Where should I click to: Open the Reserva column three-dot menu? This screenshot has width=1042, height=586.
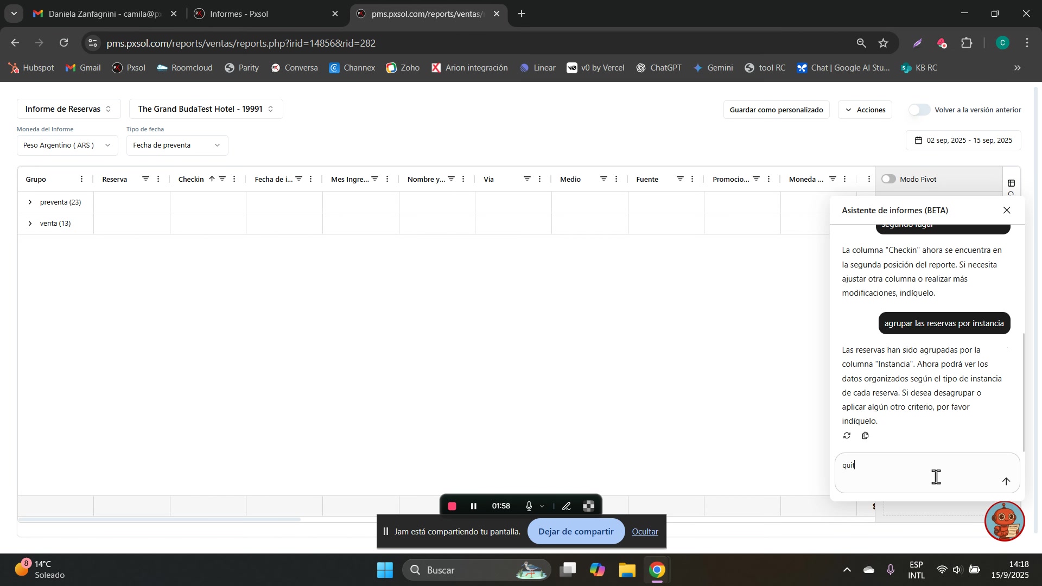[x=158, y=179]
